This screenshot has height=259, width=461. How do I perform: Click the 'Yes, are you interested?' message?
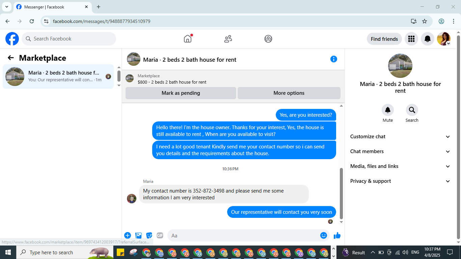pyautogui.click(x=306, y=115)
